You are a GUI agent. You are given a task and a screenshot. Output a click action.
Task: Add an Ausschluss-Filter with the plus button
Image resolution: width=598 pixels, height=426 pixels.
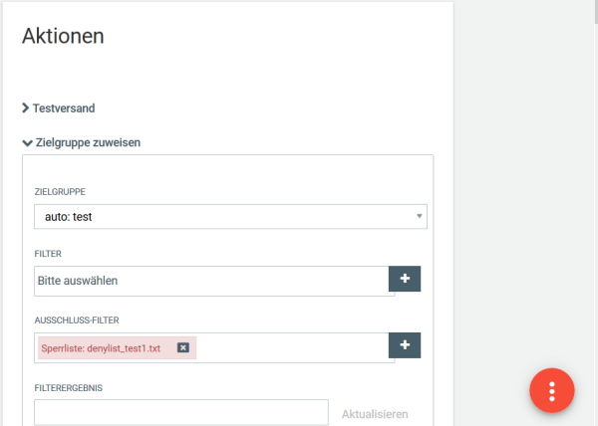coord(405,345)
